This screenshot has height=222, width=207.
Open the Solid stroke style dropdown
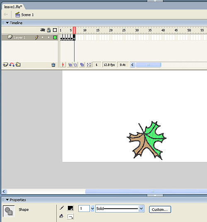coord(141,208)
